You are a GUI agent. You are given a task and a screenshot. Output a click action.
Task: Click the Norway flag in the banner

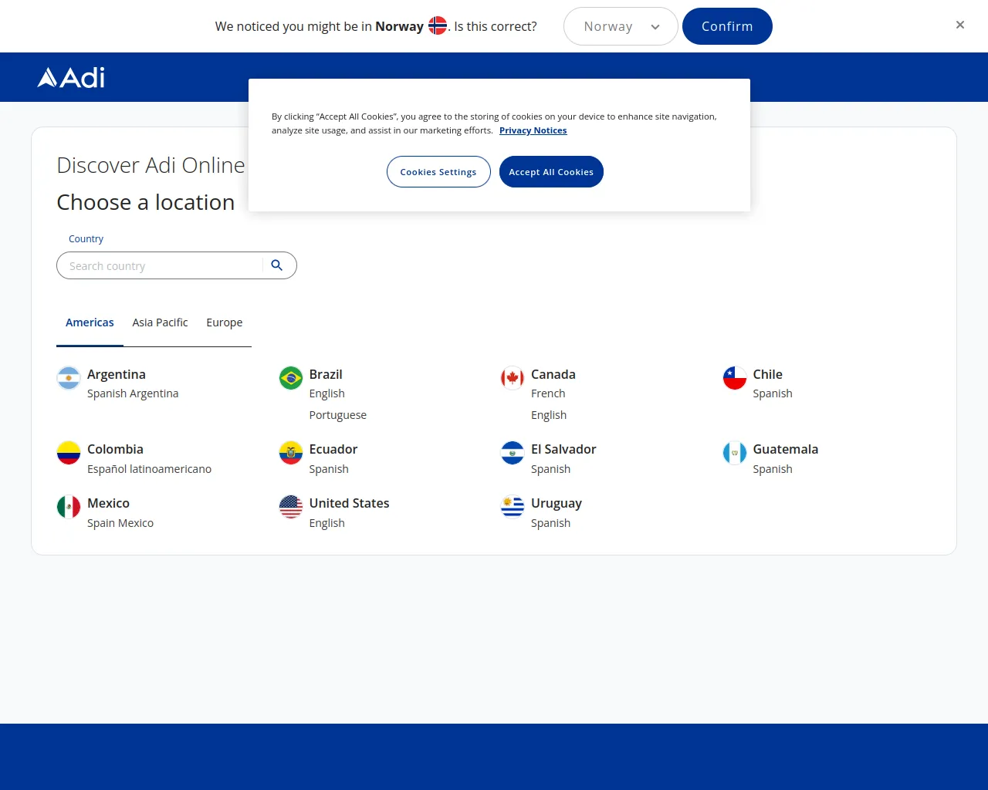pyautogui.click(x=438, y=25)
